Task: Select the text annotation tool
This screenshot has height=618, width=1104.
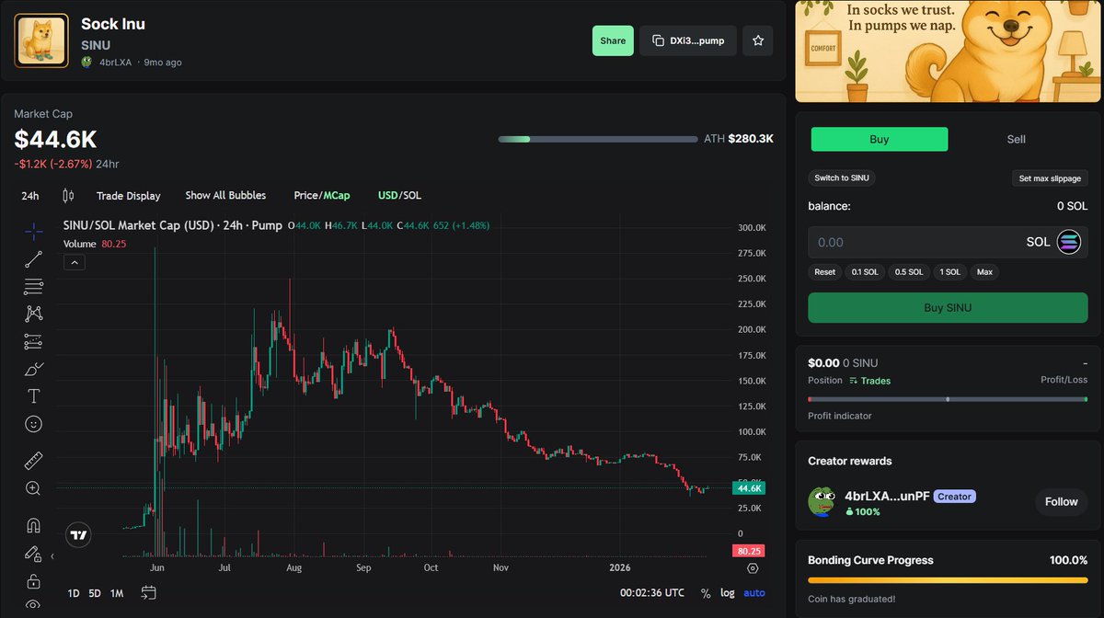Action: (x=34, y=396)
